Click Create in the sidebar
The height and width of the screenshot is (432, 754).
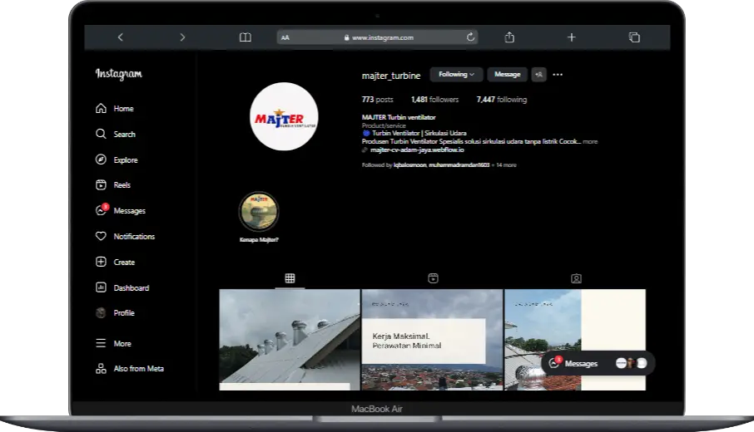[x=115, y=262]
